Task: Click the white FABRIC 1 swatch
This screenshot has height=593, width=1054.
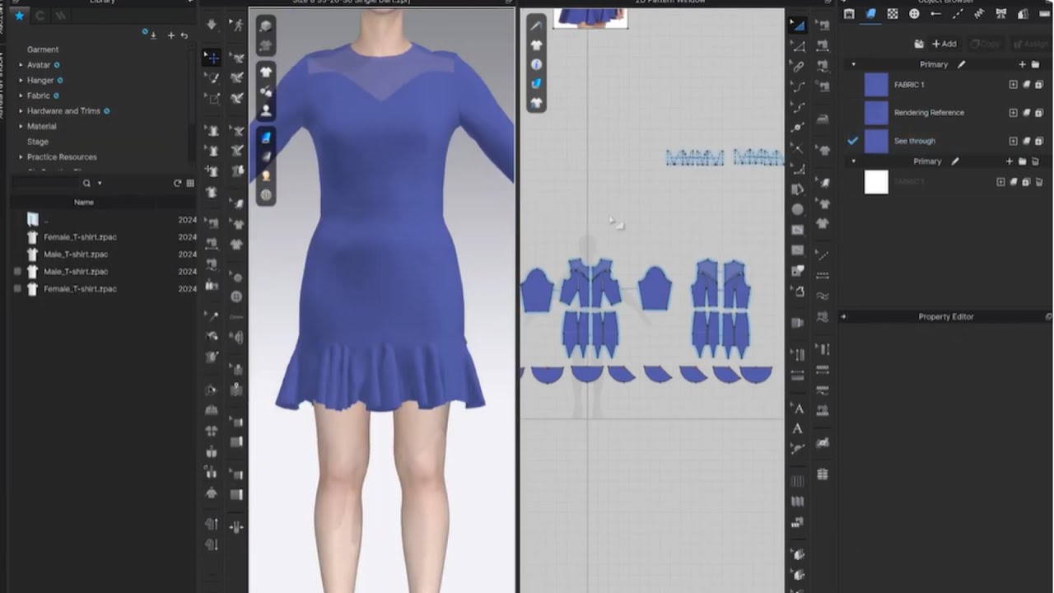Action: (x=876, y=182)
